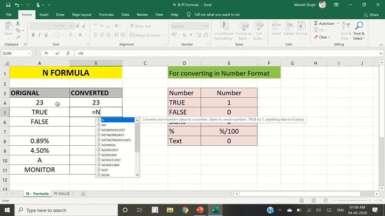
Task: Select N function in autocomplete list
Action: pos(115,120)
